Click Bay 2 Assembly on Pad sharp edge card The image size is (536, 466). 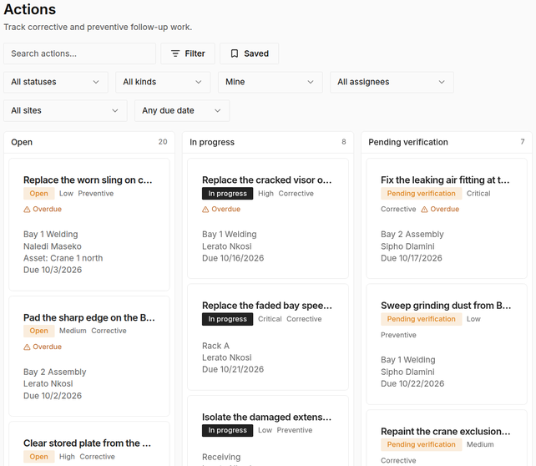(55, 372)
